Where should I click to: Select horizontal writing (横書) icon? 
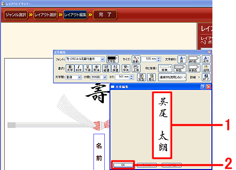point(116,68)
